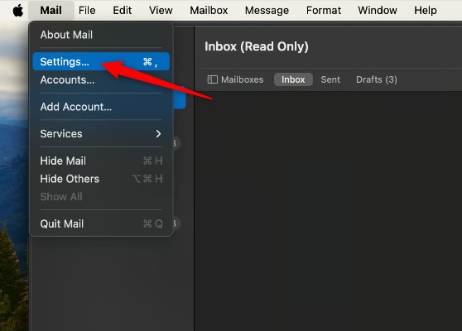The width and height of the screenshot is (462, 331).
Task: Expand the Services submenu
Action: [x=101, y=134]
